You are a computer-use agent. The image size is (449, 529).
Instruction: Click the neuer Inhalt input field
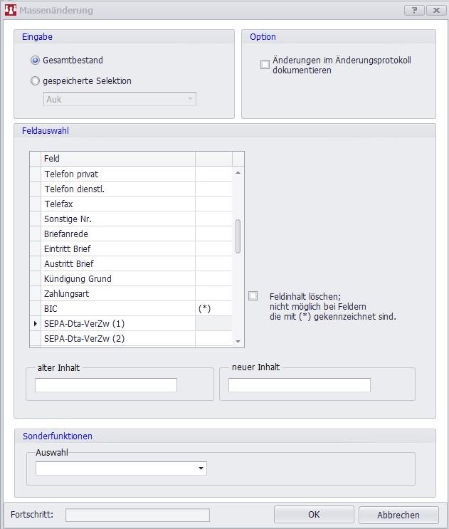(x=299, y=385)
